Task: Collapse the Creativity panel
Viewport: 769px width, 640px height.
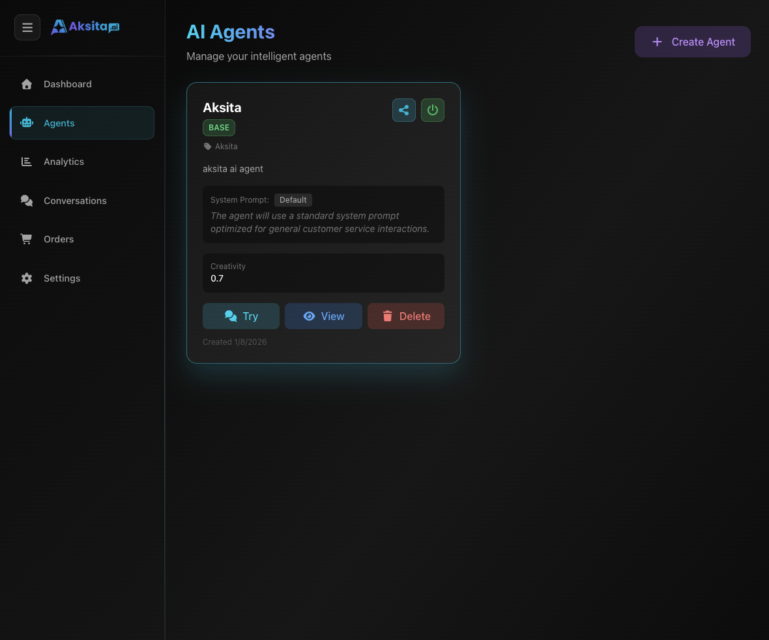Action: 227,266
